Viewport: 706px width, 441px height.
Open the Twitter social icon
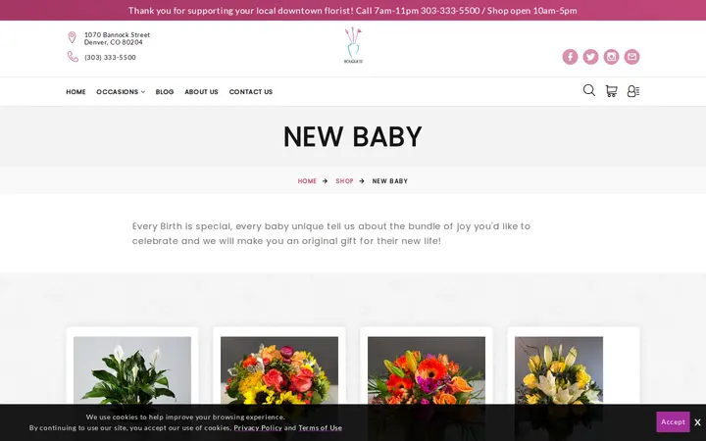tap(590, 57)
